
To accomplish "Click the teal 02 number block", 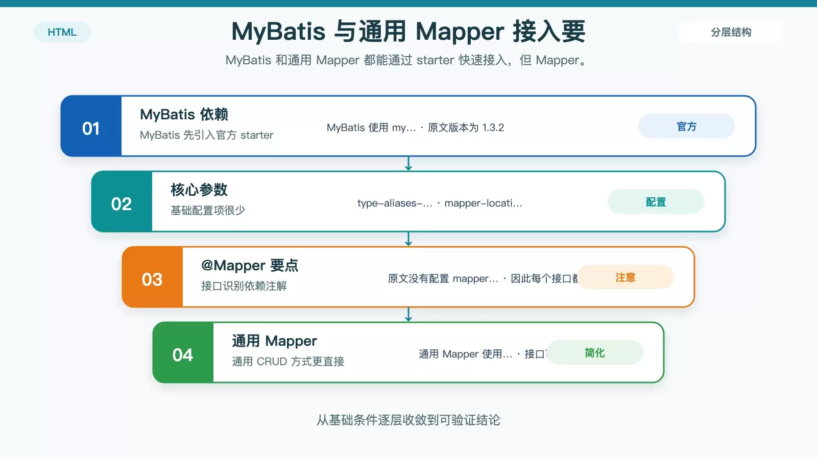I will (x=122, y=201).
